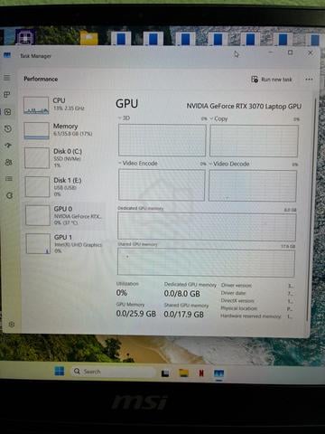Click the DirectX version label

[x=237, y=300]
